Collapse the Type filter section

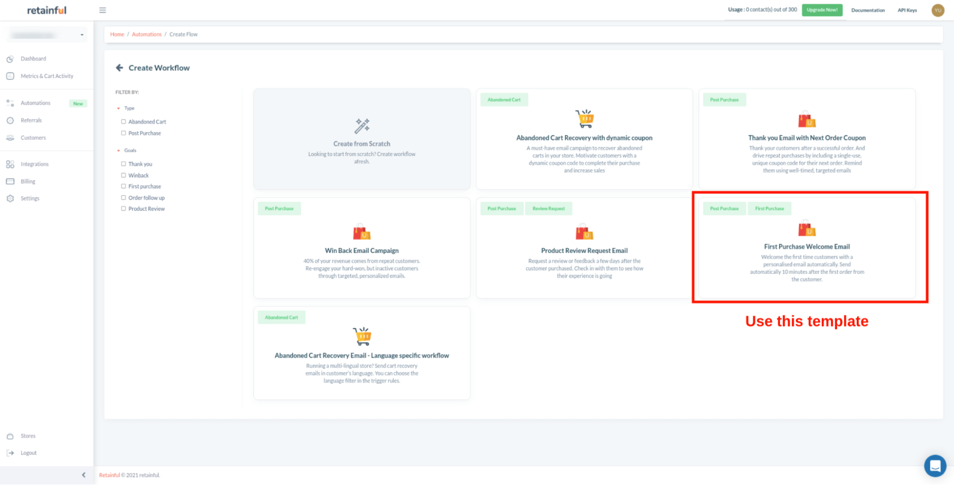click(119, 108)
